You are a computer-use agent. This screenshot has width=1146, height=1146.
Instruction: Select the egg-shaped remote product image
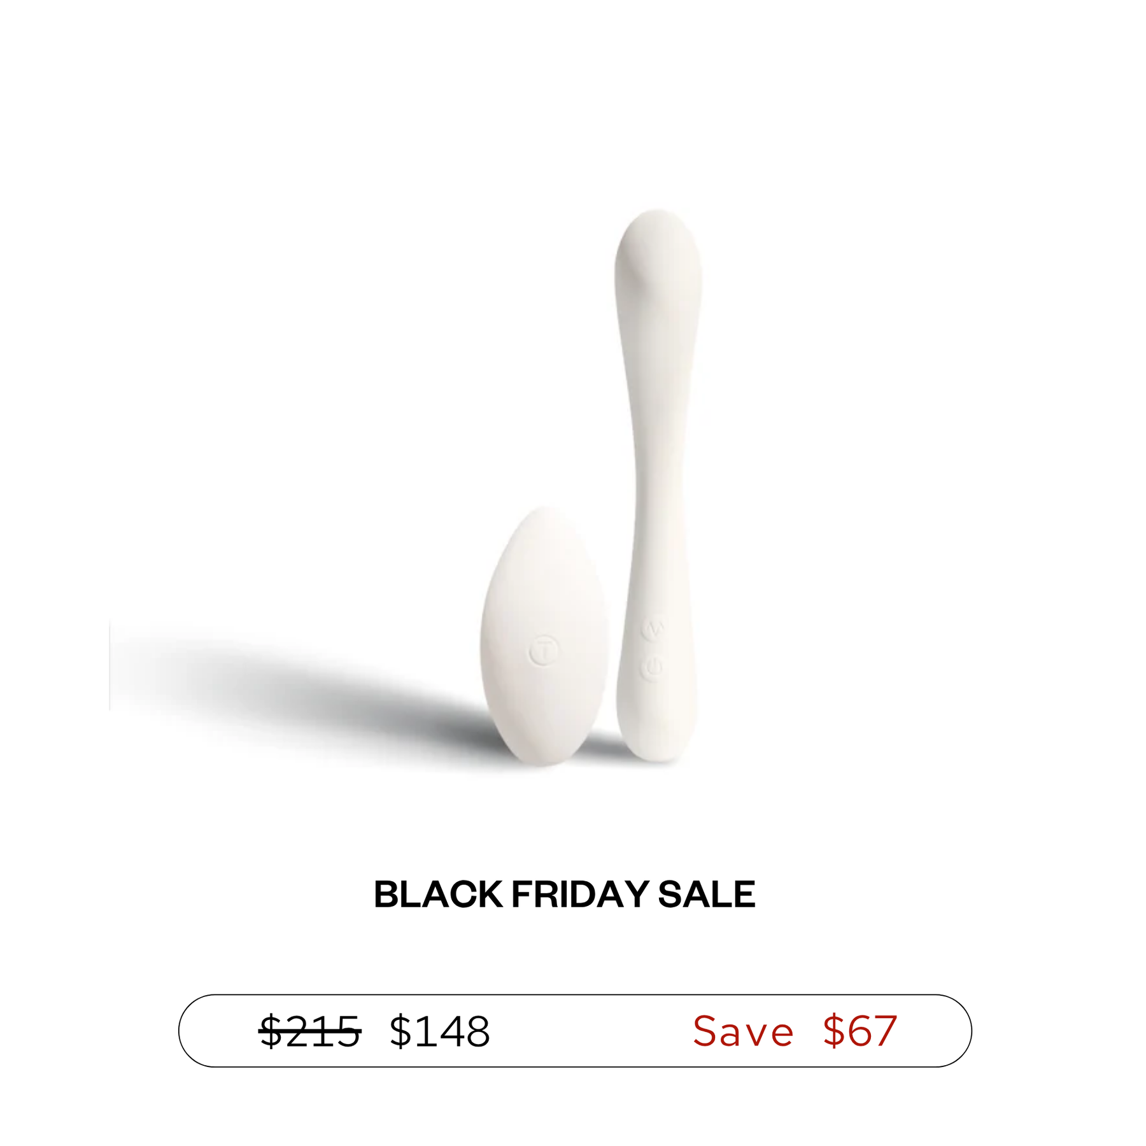[544, 637]
